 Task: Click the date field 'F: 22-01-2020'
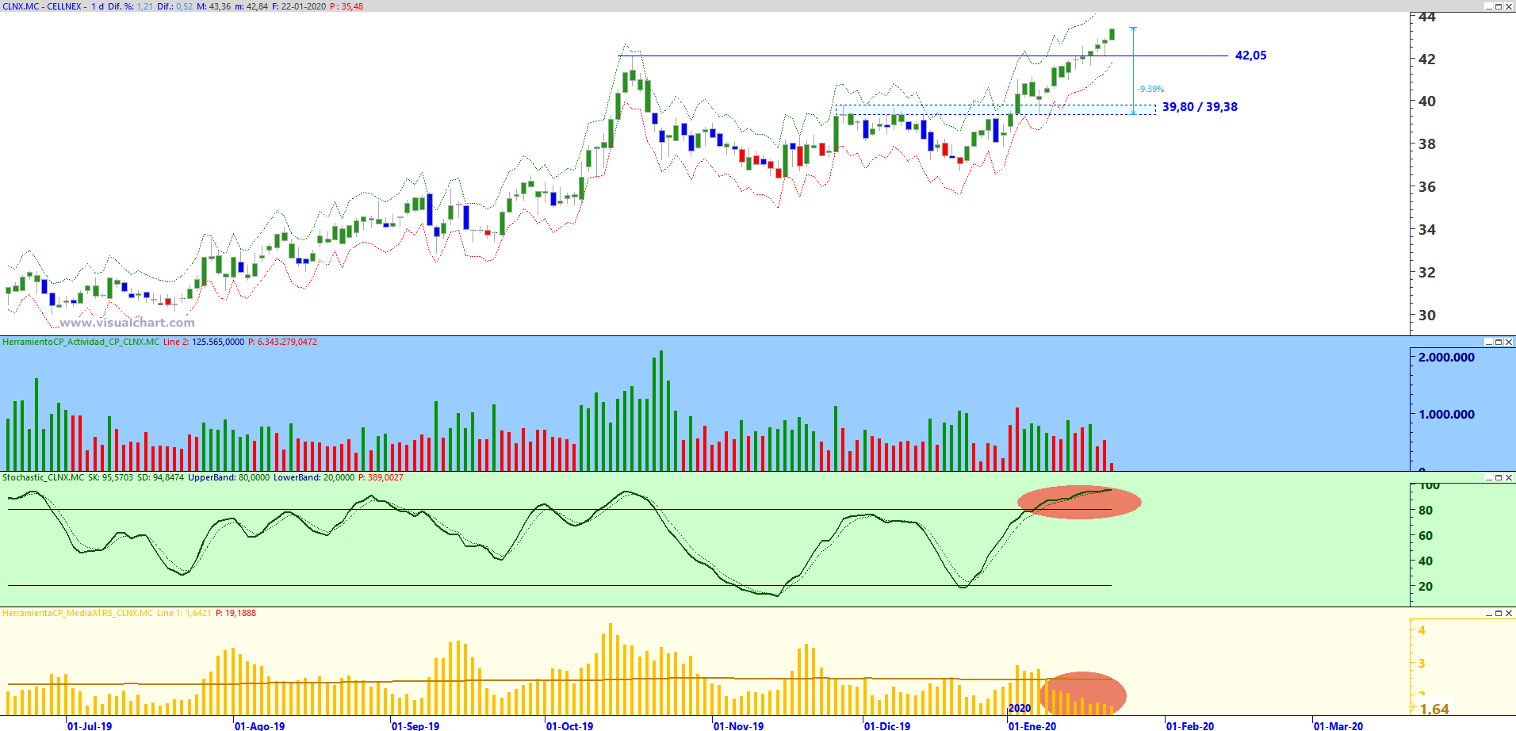coord(298,6)
